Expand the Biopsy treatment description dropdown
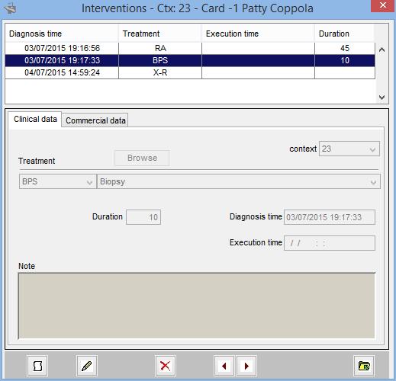The width and height of the screenshot is (396, 381). [239, 181]
